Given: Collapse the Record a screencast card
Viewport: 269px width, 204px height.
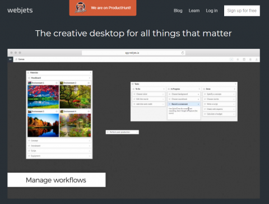Looking at the screenshot, I should [198, 104].
